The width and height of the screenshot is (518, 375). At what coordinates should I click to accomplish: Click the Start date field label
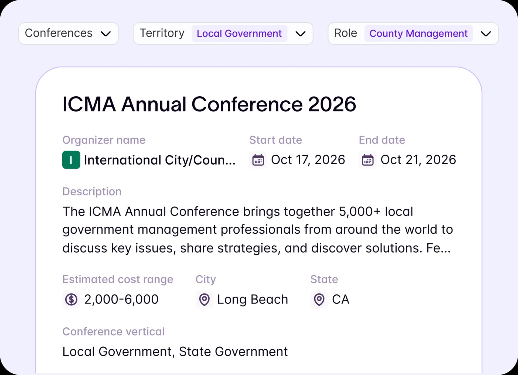(x=276, y=140)
